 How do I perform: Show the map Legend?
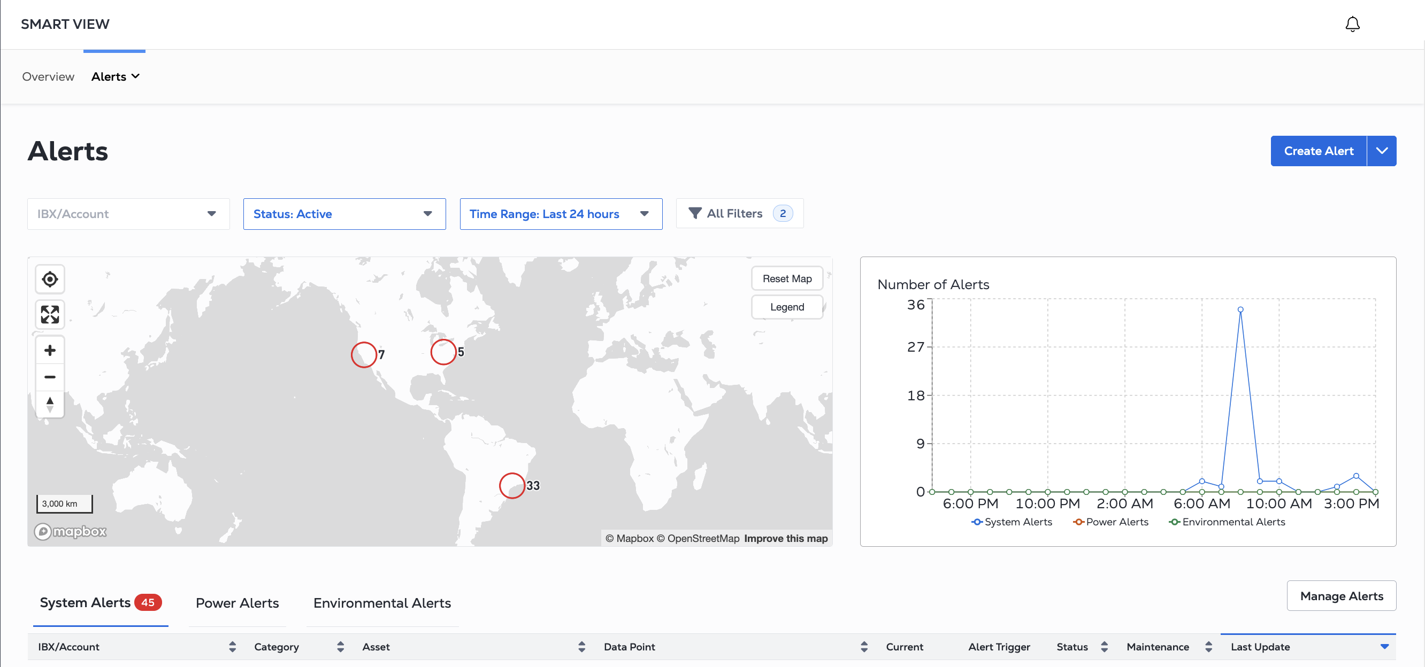pyautogui.click(x=787, y=307)
